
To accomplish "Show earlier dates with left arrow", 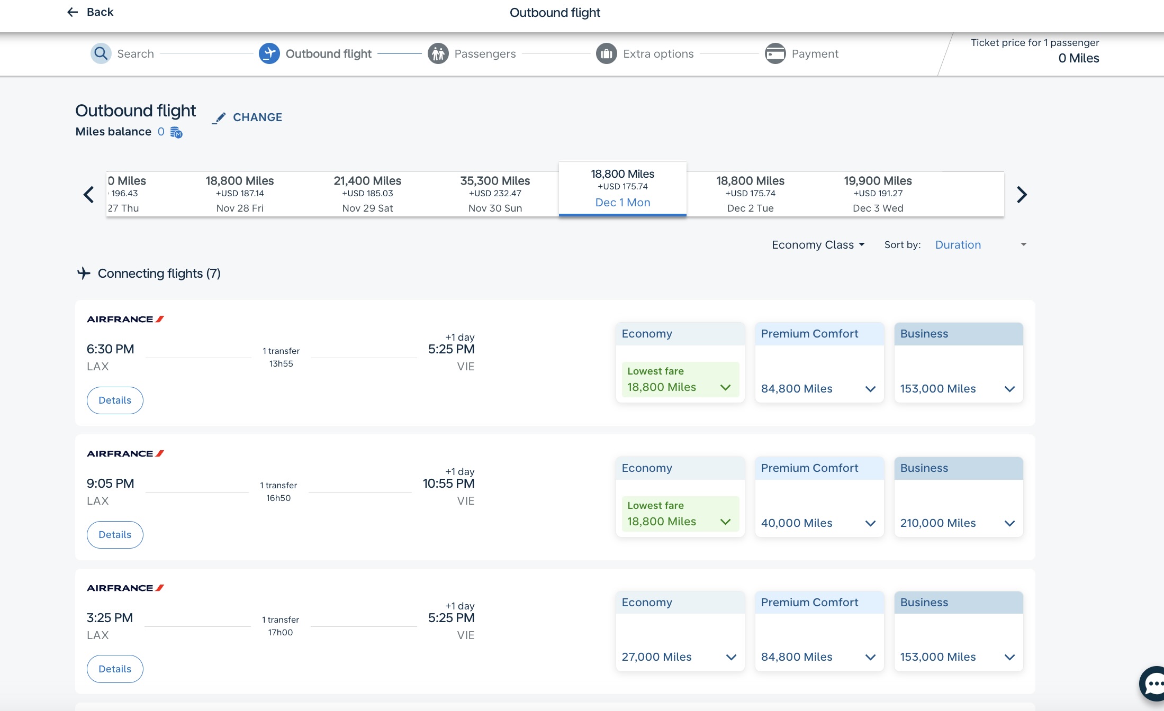I will [89, 195].
